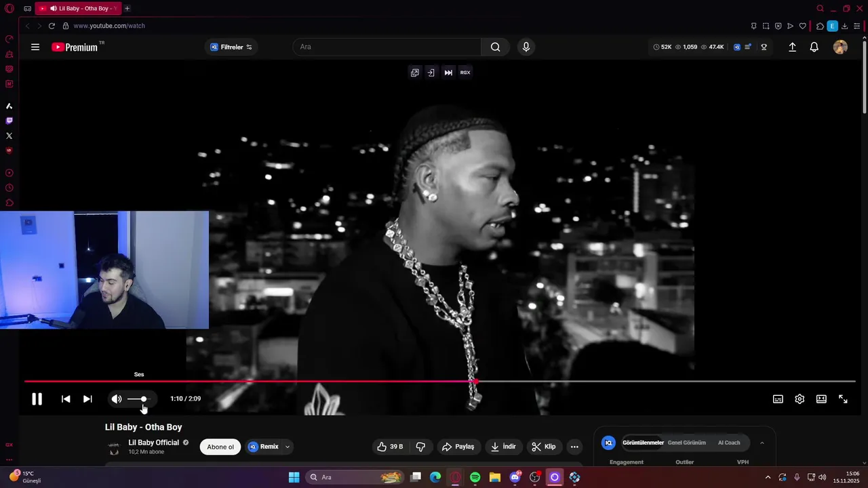Select the Lil Baby - Otha Boy browser tab

tap(77, 8)
